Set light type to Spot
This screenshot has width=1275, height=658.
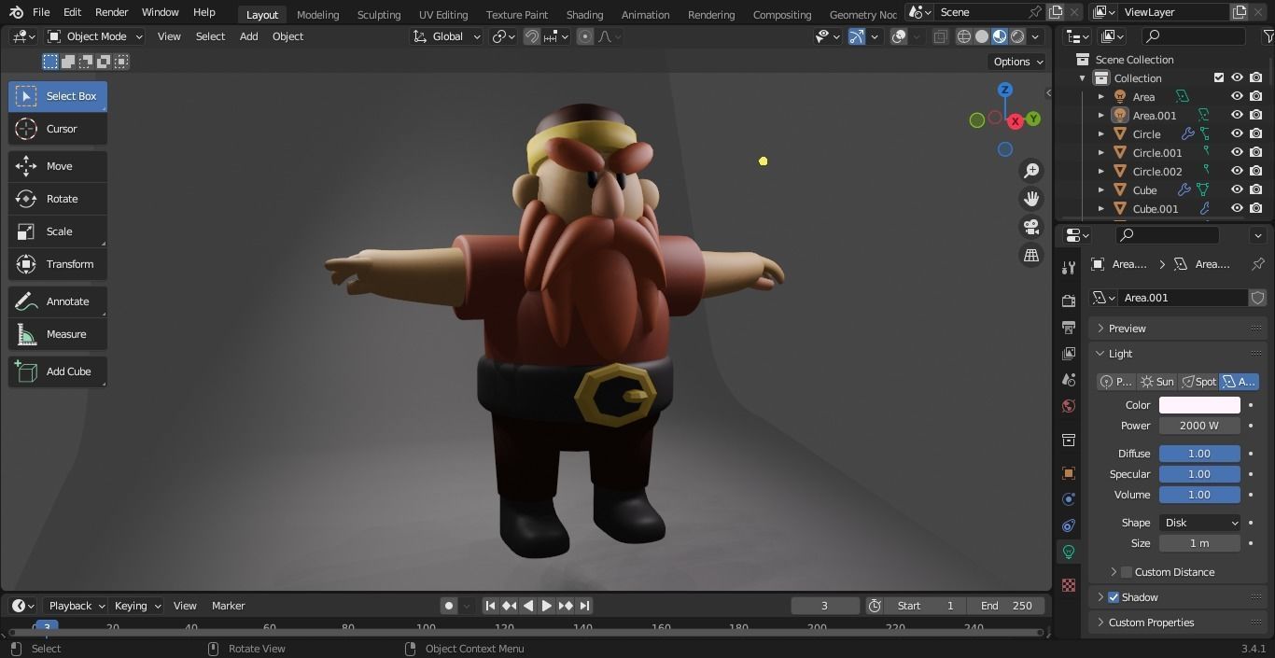pos(1198,382)
